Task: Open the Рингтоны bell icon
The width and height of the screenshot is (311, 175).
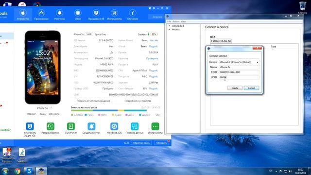Action: point(59,15)
